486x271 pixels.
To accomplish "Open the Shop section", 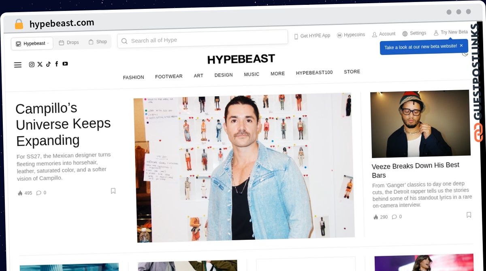I will pyautogui.click(x=98, y=42).
